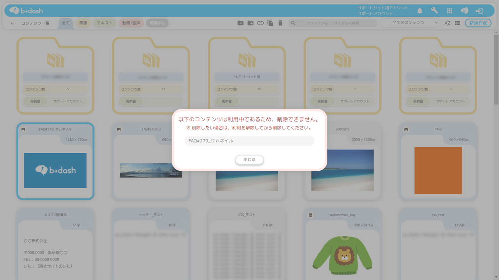499x280 pixels.
Task: Open the notifications bell
Action: (x=419, y=10)
